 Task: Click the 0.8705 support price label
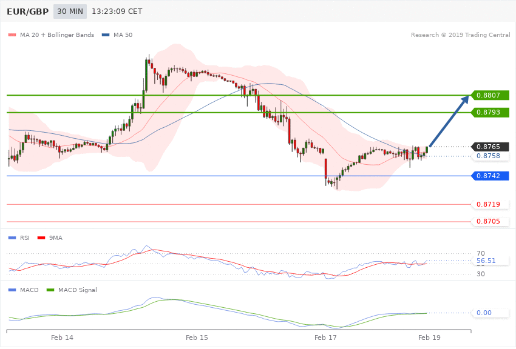pos(490,221)
